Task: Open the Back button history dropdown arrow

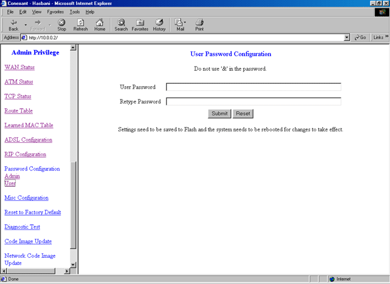Action: [x=26, y=25]
